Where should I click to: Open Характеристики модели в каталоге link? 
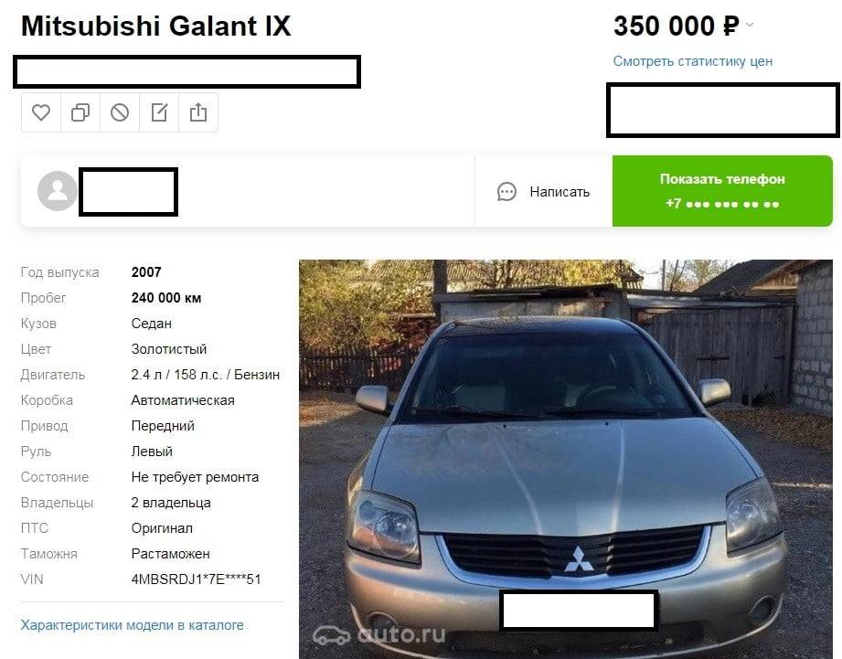132,625
